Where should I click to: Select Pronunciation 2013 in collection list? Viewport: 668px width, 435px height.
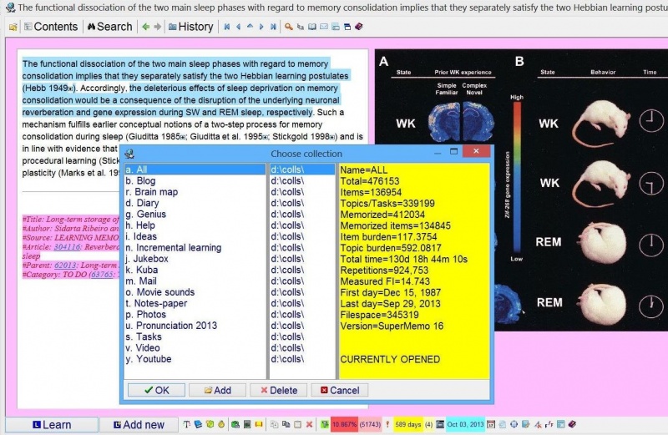[171, 326]
